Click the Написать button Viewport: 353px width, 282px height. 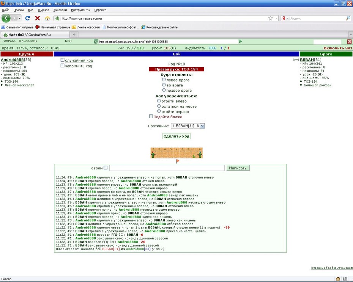coord(238,168)
